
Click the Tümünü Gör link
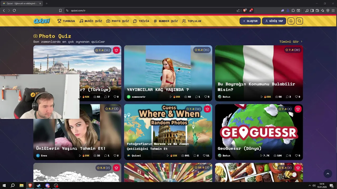291,41
